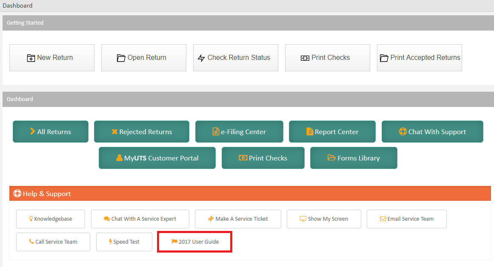494x267 pixels.
Task: Click the headset icon on Chat With Support
Action: [x=403, y=132]
